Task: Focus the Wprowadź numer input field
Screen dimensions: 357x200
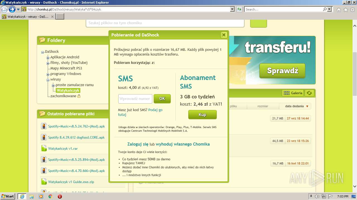Action: pos(135,99)
